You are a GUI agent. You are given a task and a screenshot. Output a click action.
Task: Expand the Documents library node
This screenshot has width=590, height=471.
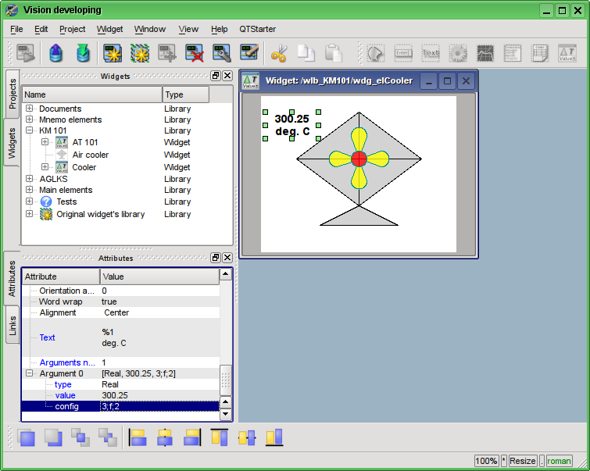30,109
